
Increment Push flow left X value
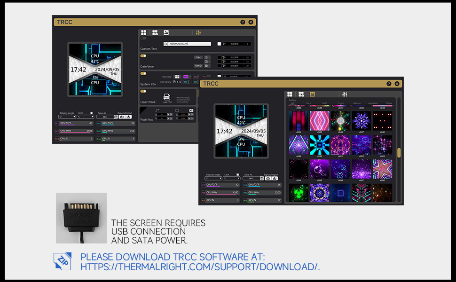(168, 115)
